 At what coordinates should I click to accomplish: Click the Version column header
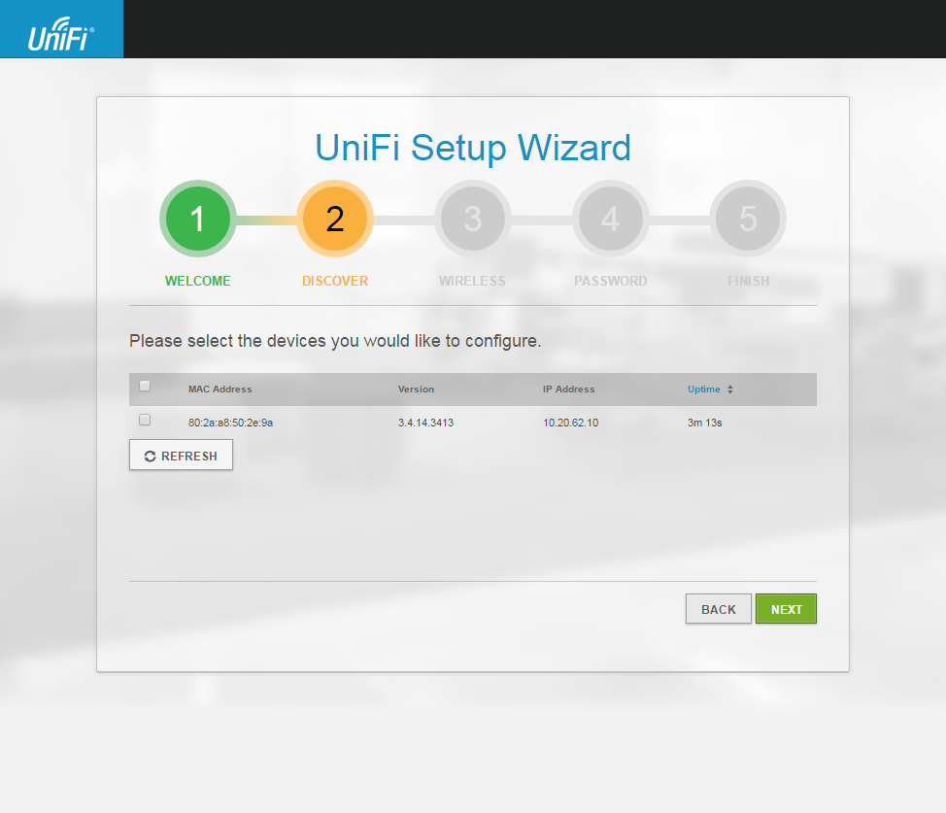click(416, 390)
